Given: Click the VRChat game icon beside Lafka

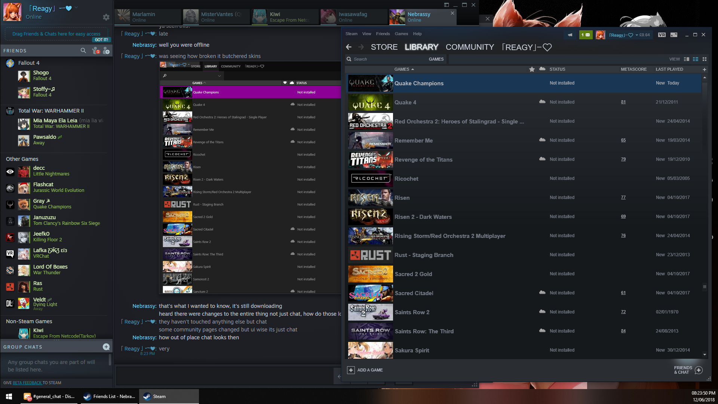Looking at the screenshot, I should (x=10, y=254).
